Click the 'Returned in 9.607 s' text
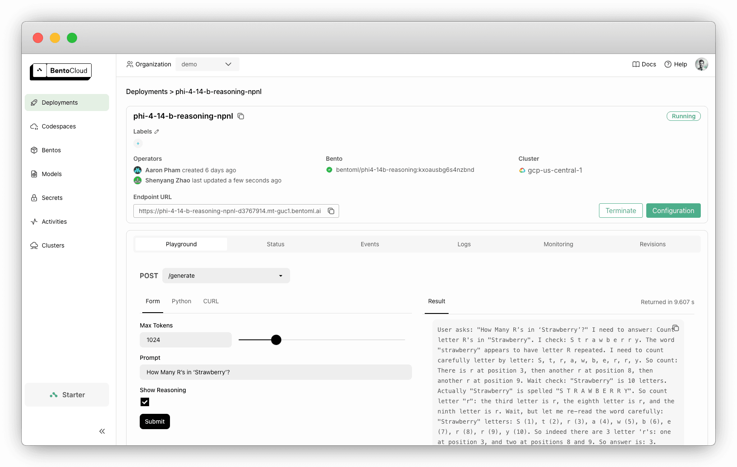737x467 pixels. [667, 302]
